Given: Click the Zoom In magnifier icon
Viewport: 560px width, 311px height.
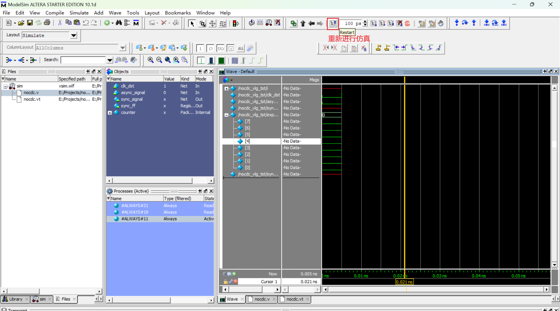Looking at the screenshot, I should coord(150,60).
